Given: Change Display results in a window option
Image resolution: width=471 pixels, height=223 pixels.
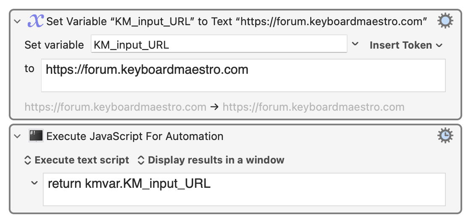Looking at the screenshot, I should point(211,160).
